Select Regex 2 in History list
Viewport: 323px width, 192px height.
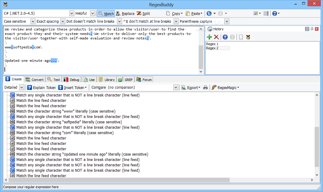[217, 48]
